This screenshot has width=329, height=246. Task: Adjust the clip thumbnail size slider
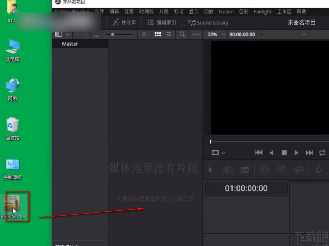113,34
